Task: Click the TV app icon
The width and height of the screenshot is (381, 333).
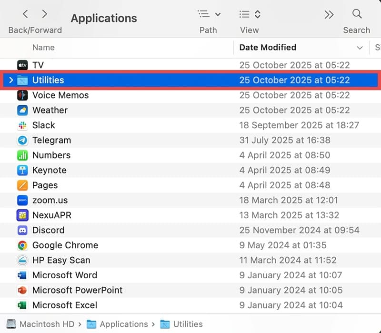Action: click(x=22, y=65)
